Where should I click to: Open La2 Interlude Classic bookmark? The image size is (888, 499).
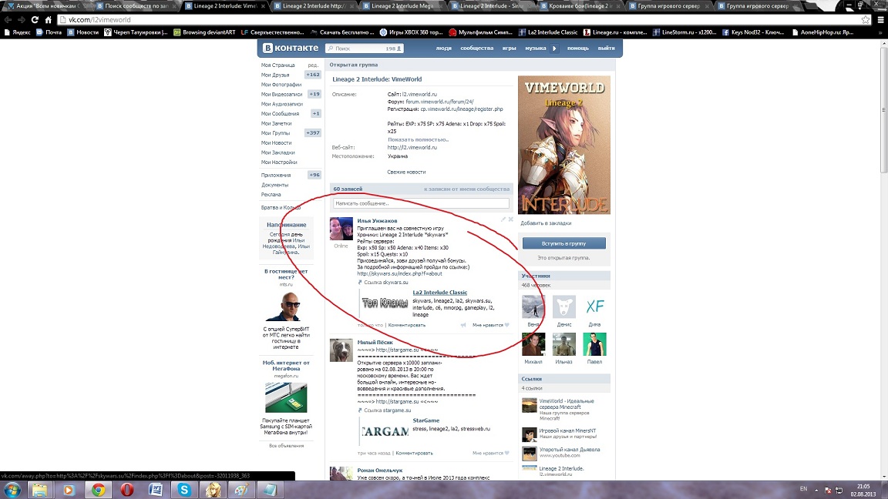[548, 32]
